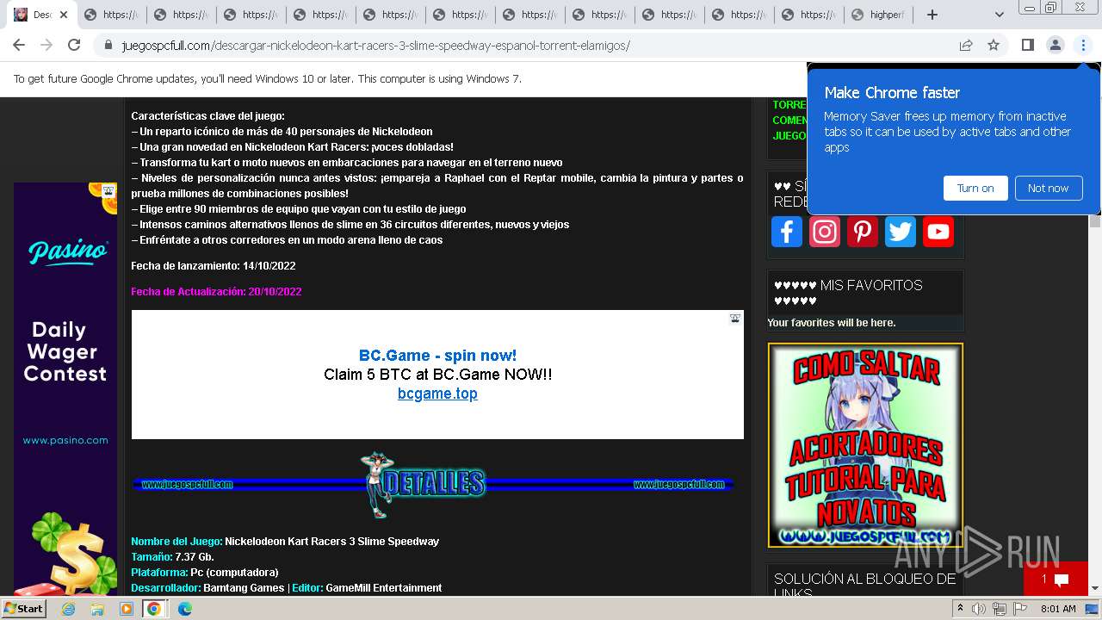
Task: Open Chrome three-dot menu
Action: click(x=1083, y=45)
